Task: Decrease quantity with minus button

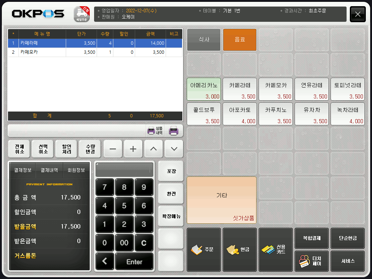Action: coord(113,149)
